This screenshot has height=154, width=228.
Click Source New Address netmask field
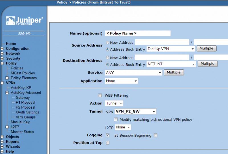pyautogui.click(x=211, y=42)
